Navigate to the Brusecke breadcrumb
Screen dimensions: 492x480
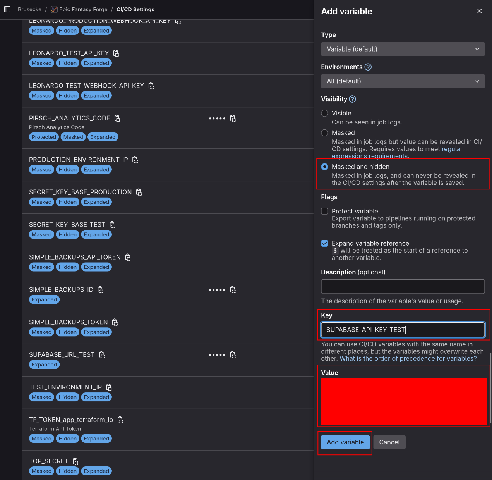(29, 9)
